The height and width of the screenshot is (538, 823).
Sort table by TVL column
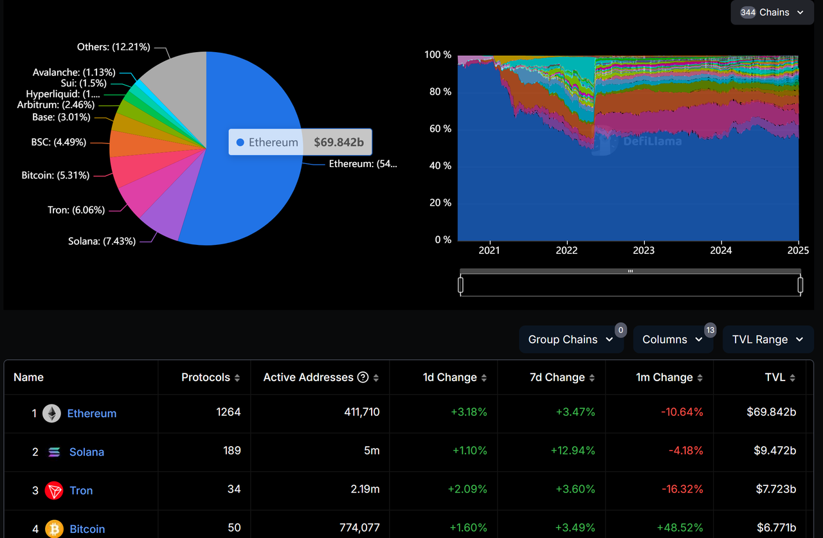pos(780,377)
